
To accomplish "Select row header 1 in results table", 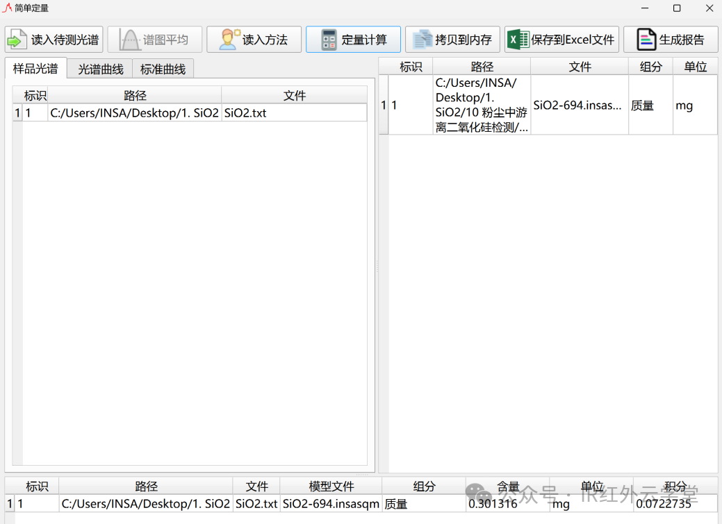I will pos(10,504).
